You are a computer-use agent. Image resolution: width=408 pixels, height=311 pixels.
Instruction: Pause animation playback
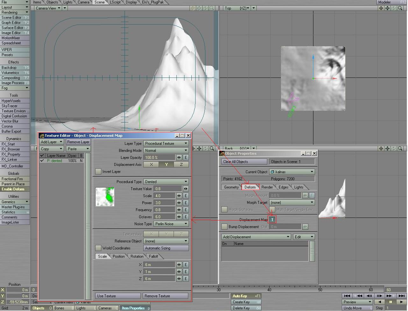point(390,302)
